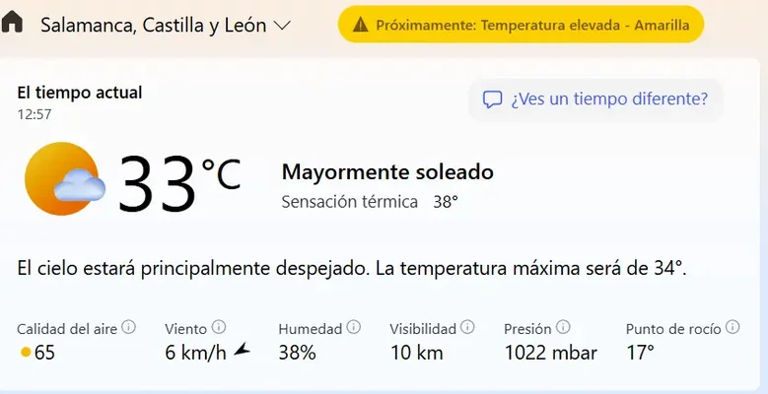Click the feedback chat bubble icon

click(492, 99)
